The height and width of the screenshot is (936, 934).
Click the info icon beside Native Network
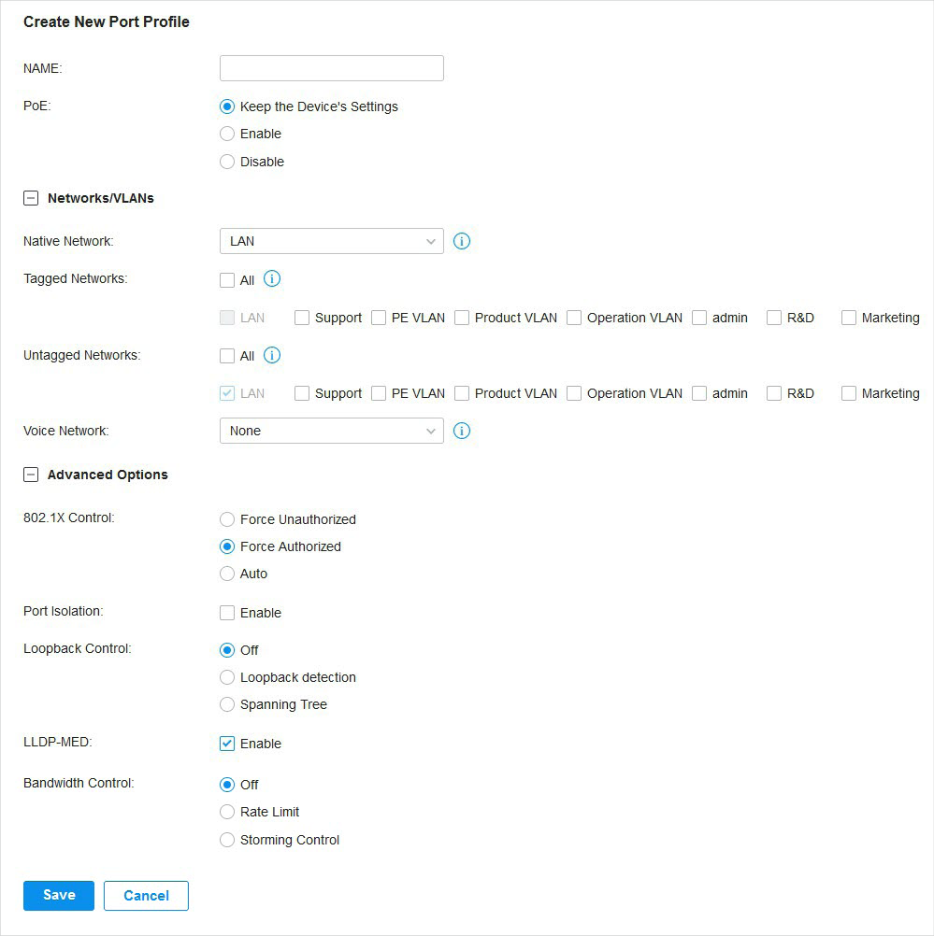click(461, 241)
